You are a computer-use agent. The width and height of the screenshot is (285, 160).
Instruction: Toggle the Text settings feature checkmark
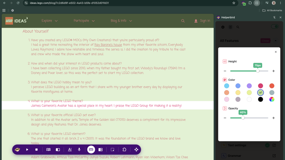click(x=267, y=145)
